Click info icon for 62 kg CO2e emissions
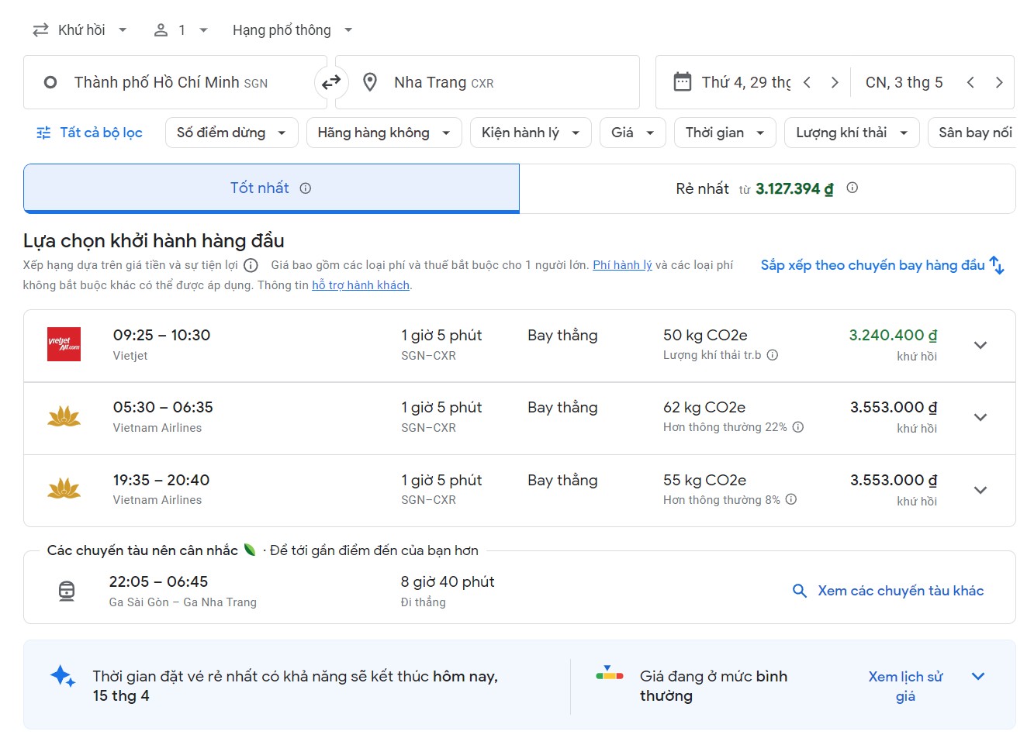Screen dimensions: 1034x745 pyautogui.click(x=798, y=427)
